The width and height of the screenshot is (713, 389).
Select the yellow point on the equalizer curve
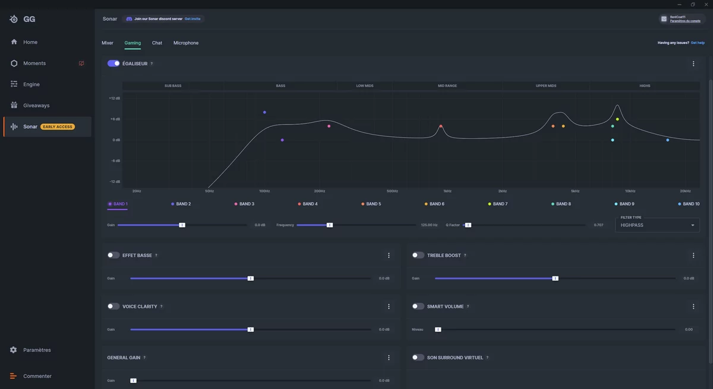(617, 119)
